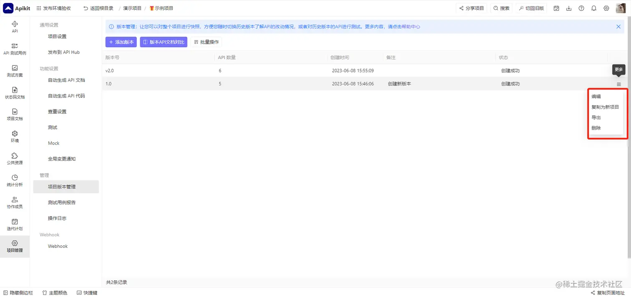Click 版本API文档对比 button
Image resolution: width=631 pixels, height=297 pixels.
tap(164, 42)
